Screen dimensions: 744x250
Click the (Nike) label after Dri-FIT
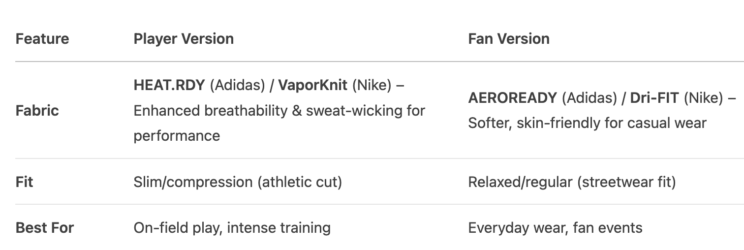coord(702,98)
